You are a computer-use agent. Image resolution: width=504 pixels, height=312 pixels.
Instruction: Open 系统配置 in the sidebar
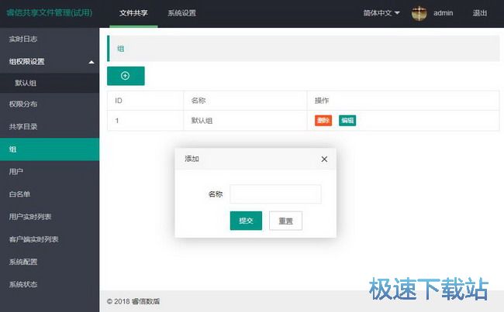pyautogui.click(x=50, y=262)
